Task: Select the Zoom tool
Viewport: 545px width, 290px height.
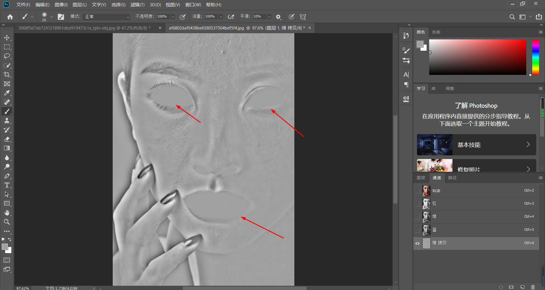Action: (7, 222)
